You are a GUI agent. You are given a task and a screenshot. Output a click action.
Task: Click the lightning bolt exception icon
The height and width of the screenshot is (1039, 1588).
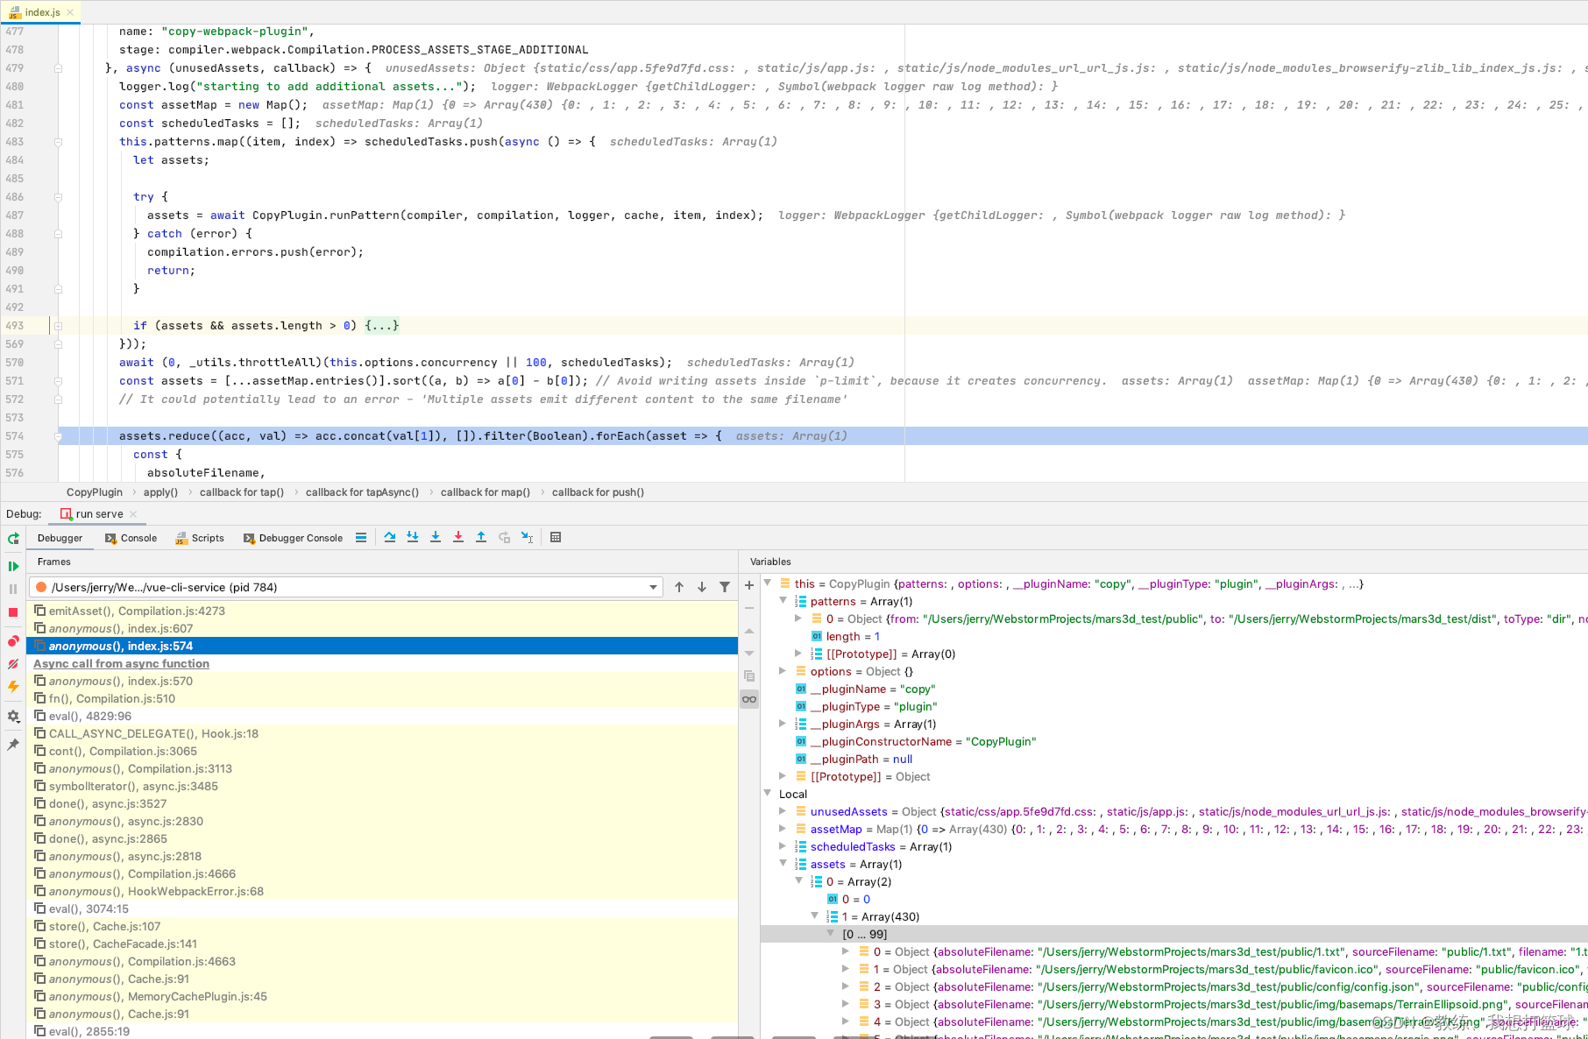point(13,687)
